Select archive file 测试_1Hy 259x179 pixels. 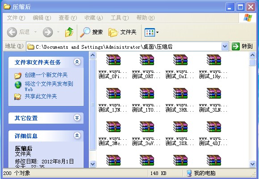point(213,67)
